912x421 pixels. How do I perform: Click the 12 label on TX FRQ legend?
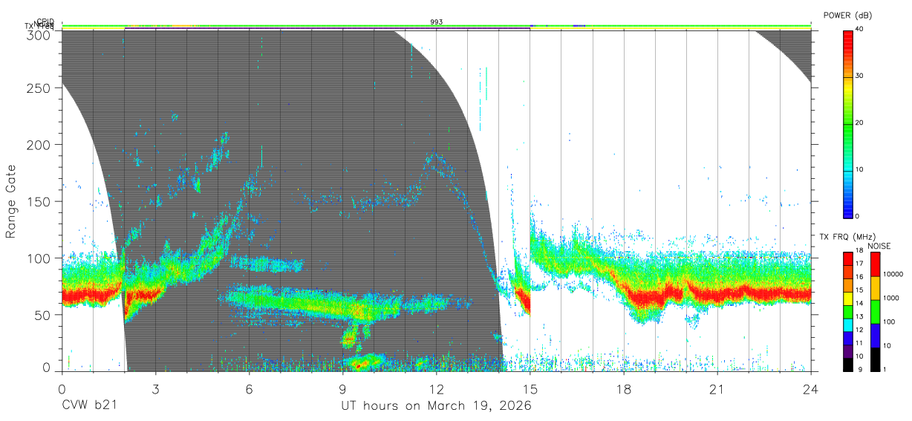coord(860,330)
